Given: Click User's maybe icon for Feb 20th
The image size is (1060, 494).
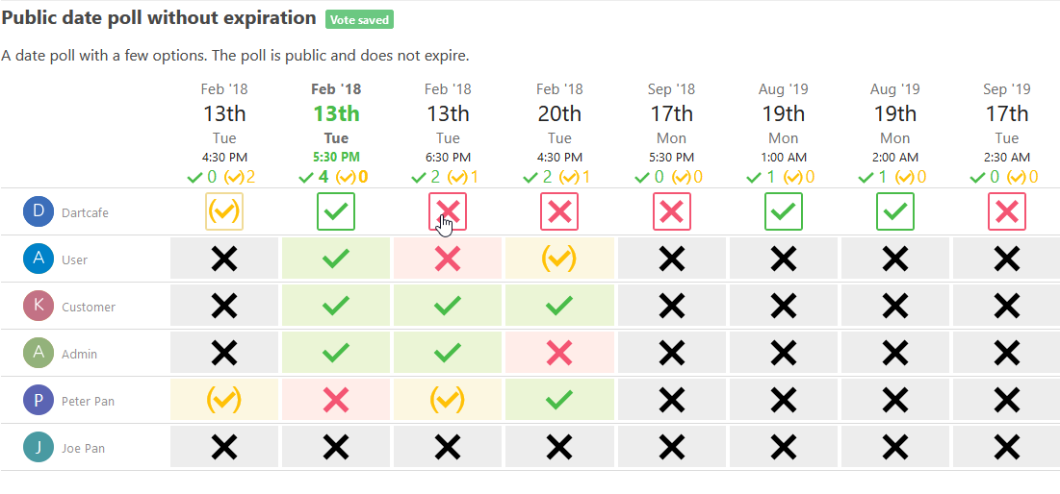Looking at the screenshot, I should coord(559,259).
